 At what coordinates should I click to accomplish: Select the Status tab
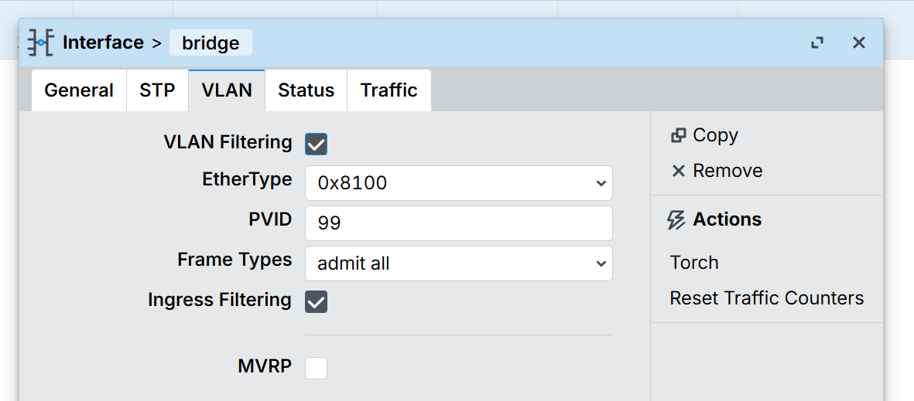coord(306,90)
